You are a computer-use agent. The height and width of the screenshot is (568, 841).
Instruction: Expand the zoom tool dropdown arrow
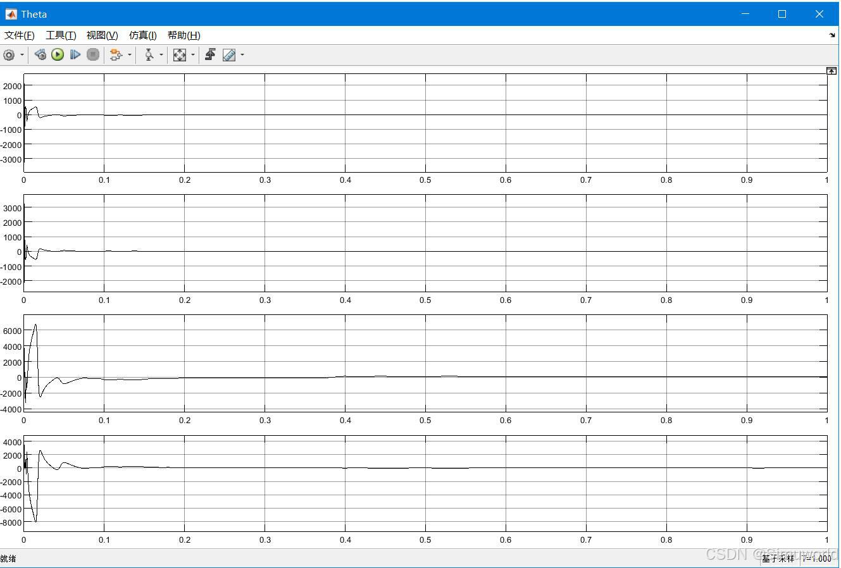point(161,55)
